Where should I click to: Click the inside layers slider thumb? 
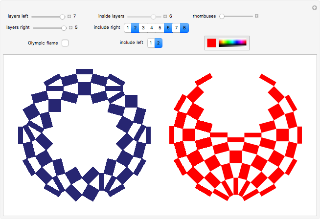point(153,17)
